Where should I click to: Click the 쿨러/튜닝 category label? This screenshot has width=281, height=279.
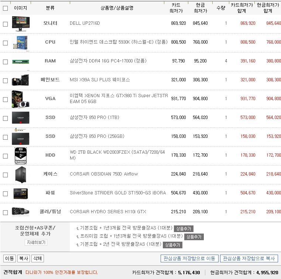pos(50,211)
